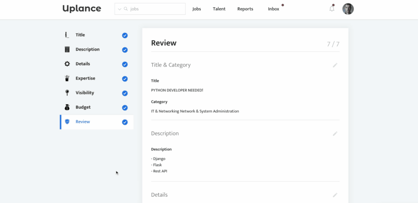Image resolution: width=418 pixels, height=203 pixels.
Task: Click the '- Rest API' description line
Action: click(159, 171)
